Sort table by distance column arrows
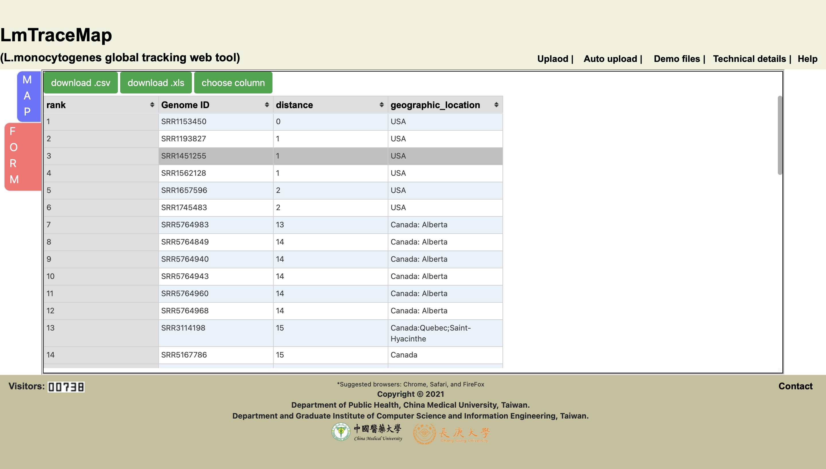 (x=381, y=105)
